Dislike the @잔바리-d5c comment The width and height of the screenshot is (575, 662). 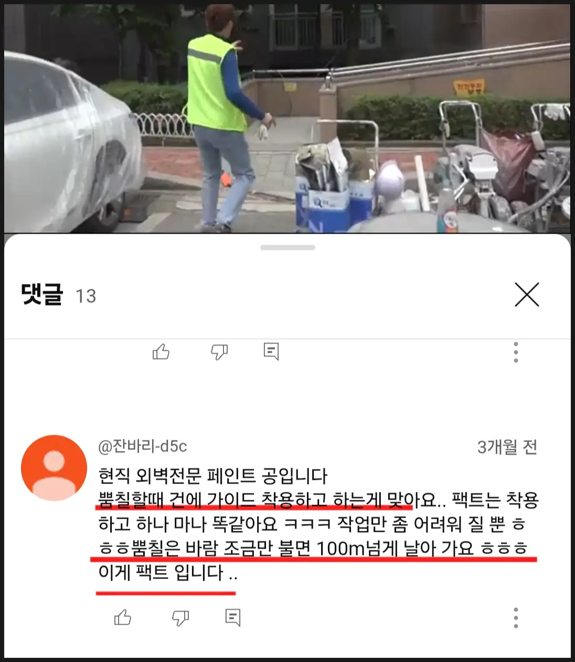click(180, 618)
